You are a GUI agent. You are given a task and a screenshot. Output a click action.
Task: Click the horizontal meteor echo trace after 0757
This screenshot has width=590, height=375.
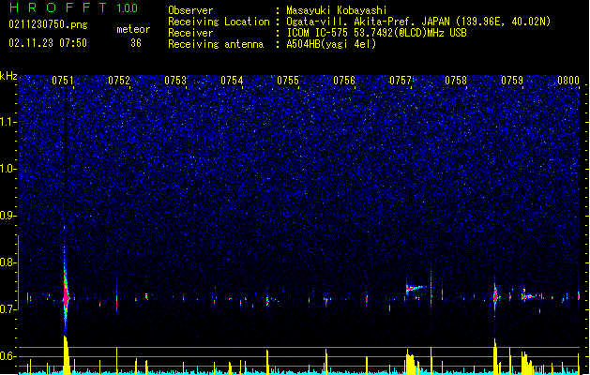pos(416,289)
